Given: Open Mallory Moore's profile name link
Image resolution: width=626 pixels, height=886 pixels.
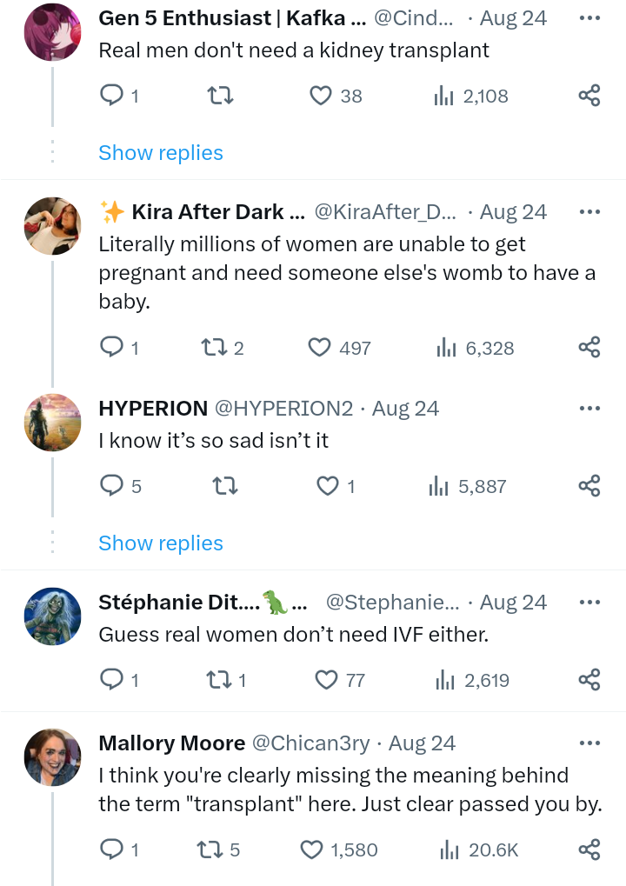Looking at the screenshot, I should coord(172,743).
